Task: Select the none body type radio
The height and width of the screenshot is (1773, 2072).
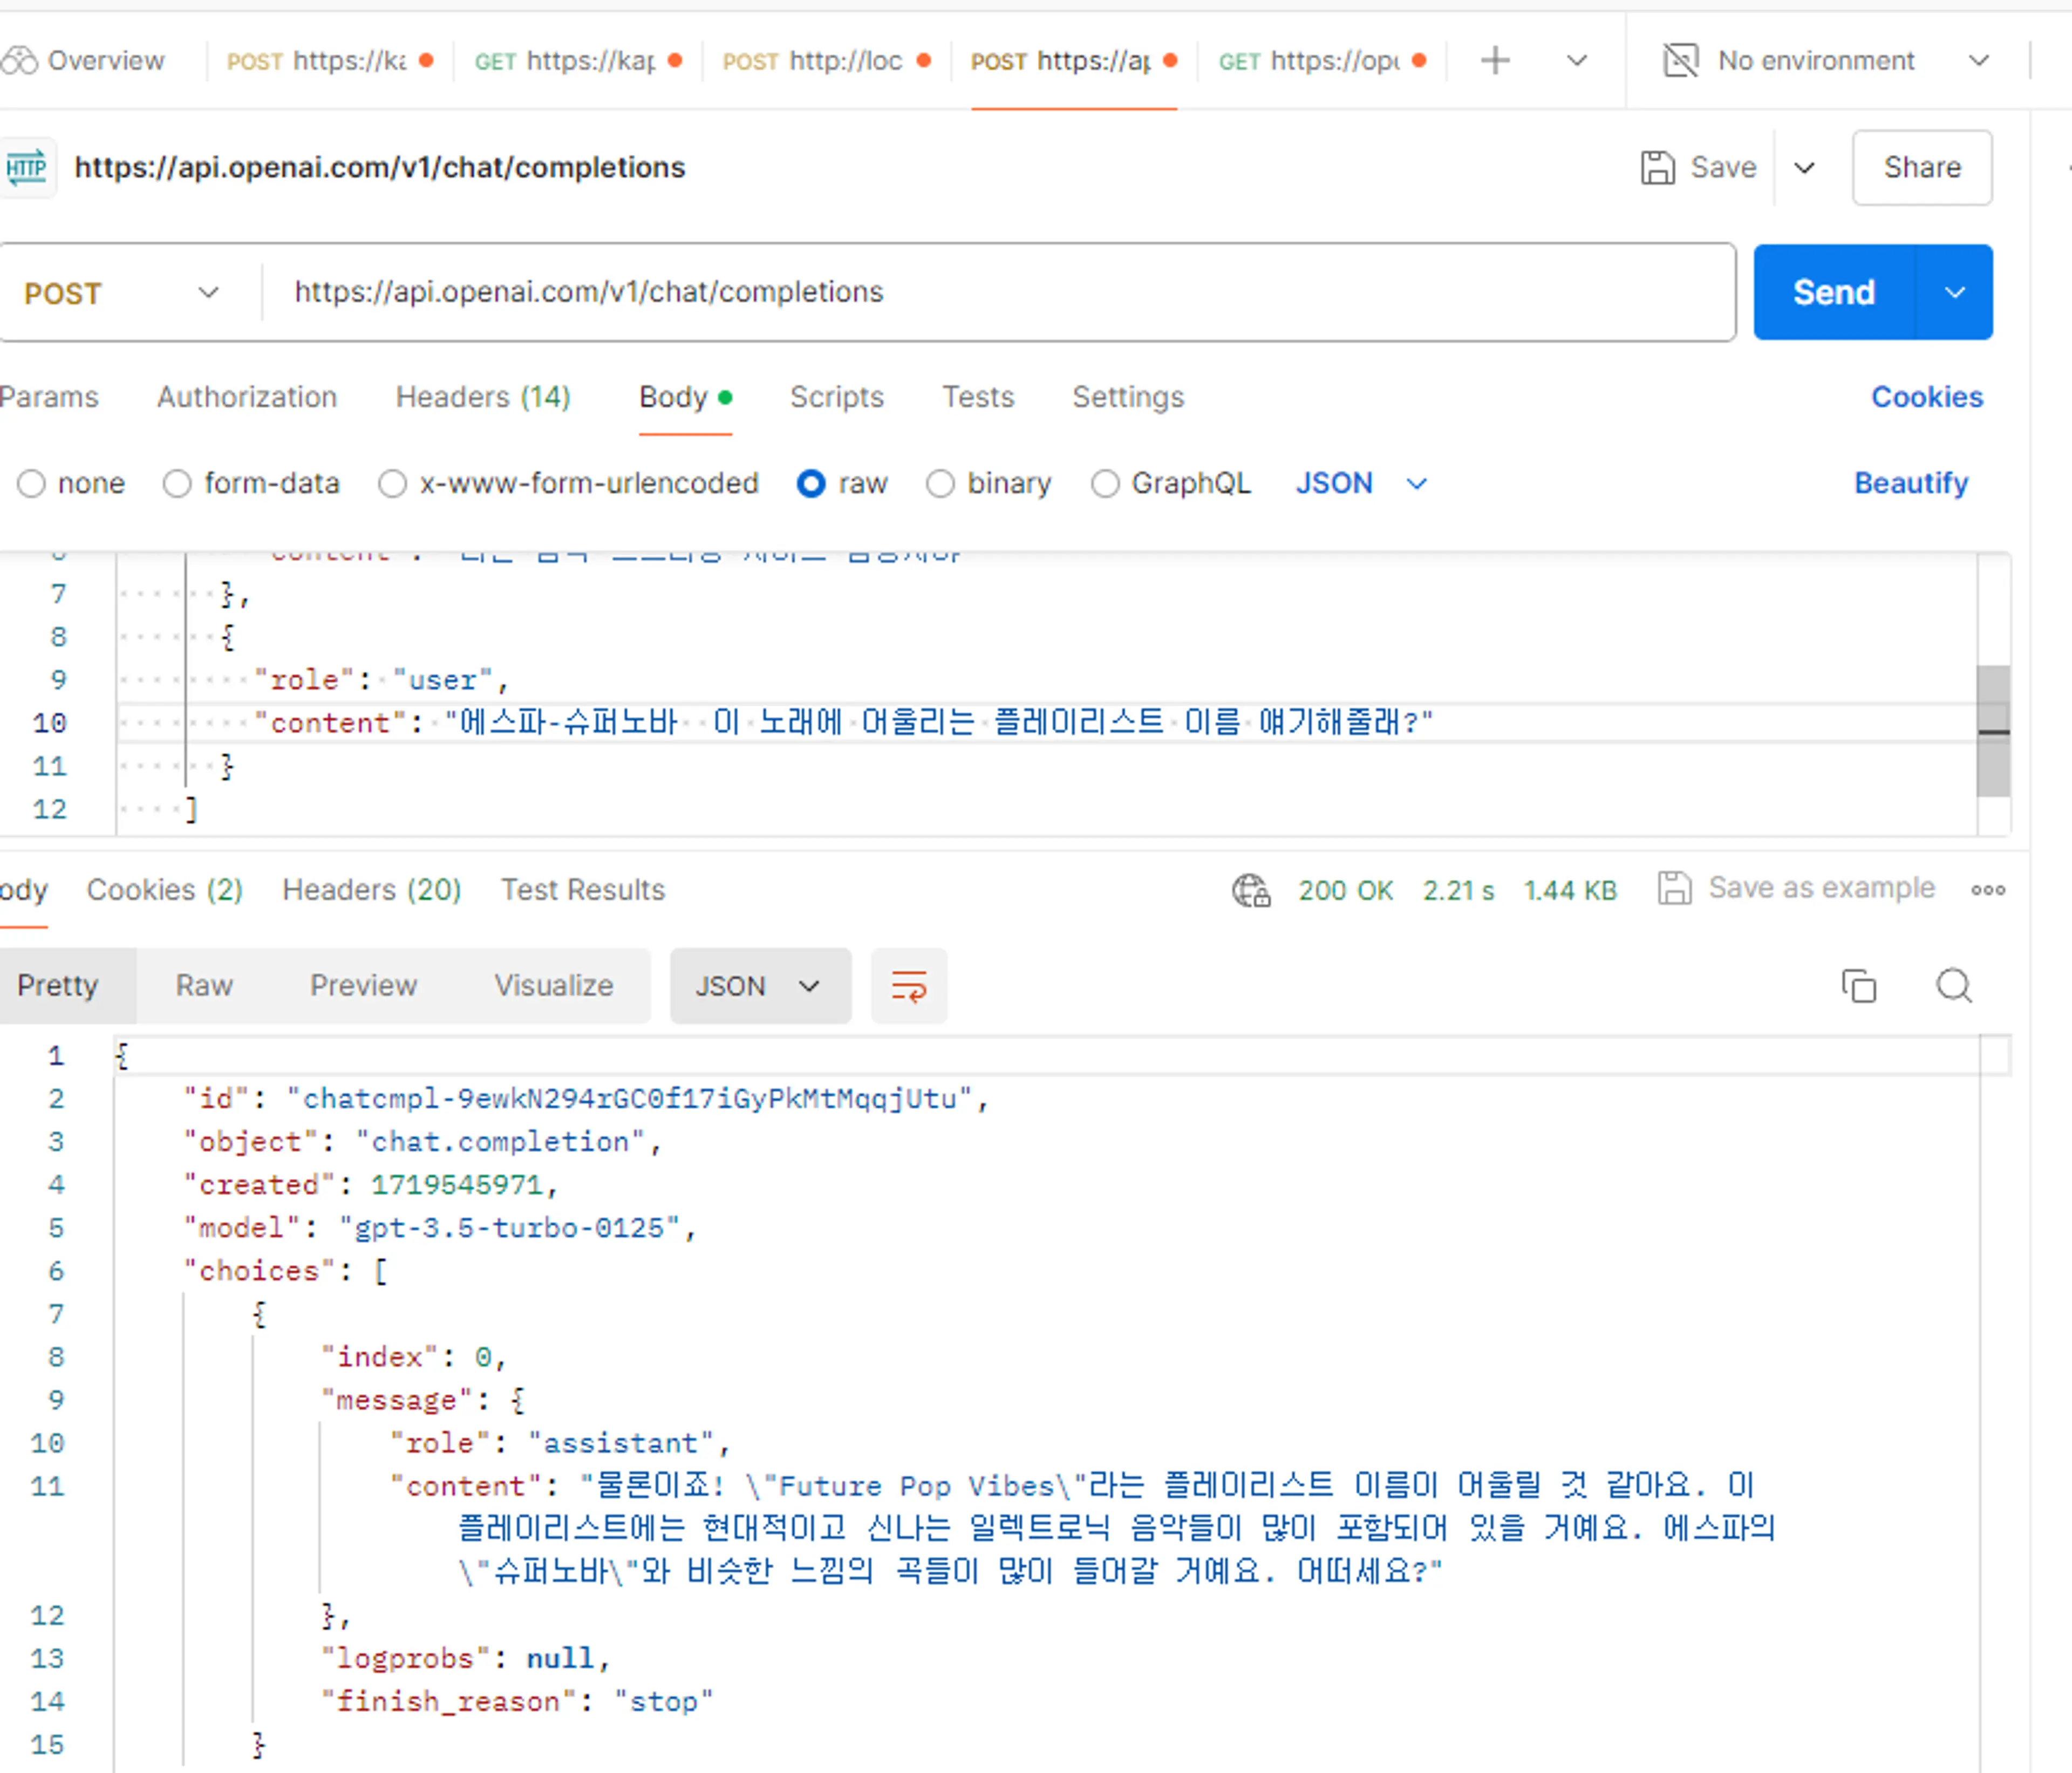Action: (31, 484)
